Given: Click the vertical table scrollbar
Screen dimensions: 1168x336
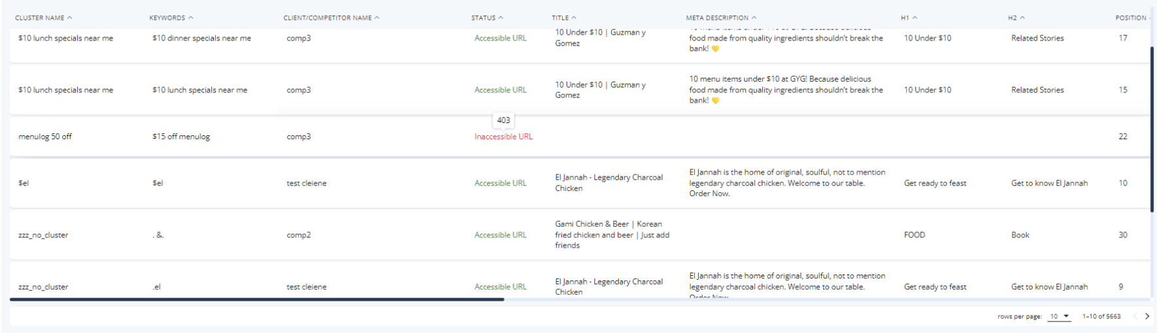Looking at the screenshot, I should tap(1152, 129).
